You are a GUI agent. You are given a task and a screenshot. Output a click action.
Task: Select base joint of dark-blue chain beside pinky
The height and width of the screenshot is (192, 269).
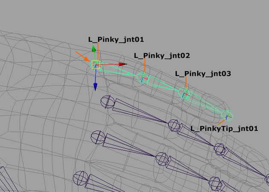(x=108, y=102)
